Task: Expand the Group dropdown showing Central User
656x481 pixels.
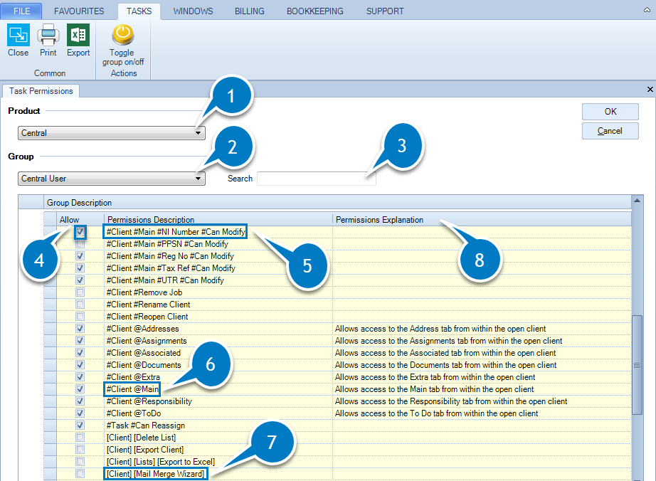Action: pos(111,179)
